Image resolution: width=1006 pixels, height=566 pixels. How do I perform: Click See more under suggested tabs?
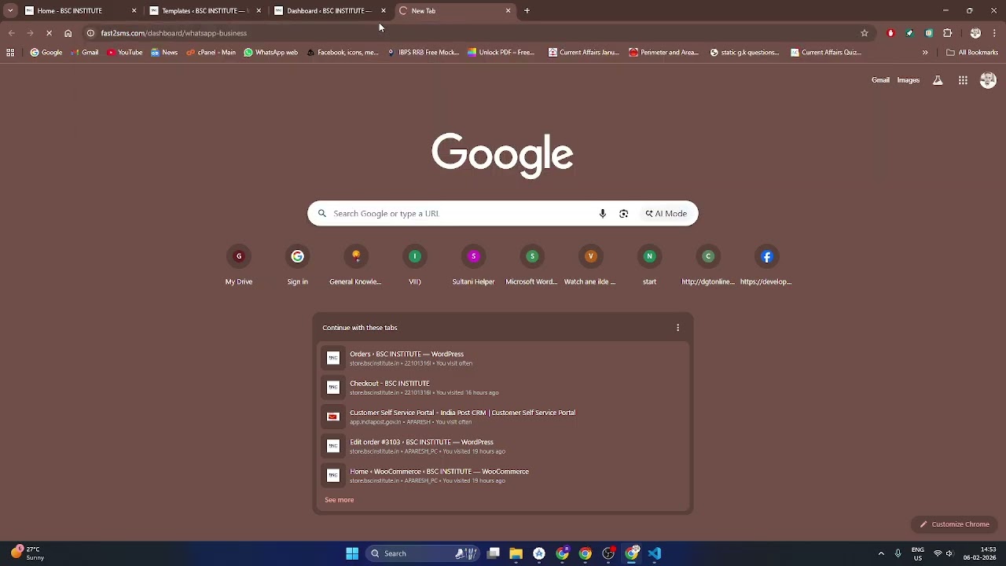click(x=340, y=500)
